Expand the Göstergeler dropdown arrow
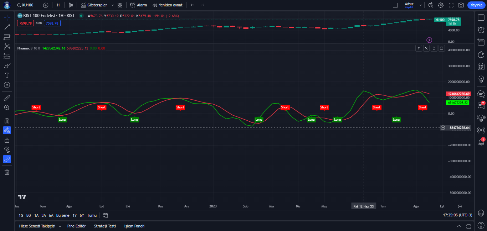487x231 pixels. 113,5
